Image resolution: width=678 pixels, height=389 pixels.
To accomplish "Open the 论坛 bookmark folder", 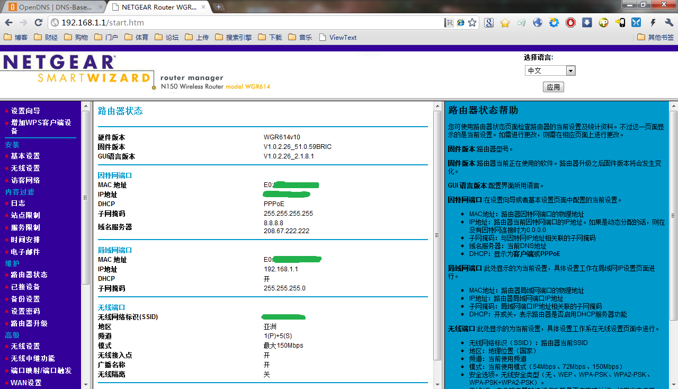I will [167, 38].
